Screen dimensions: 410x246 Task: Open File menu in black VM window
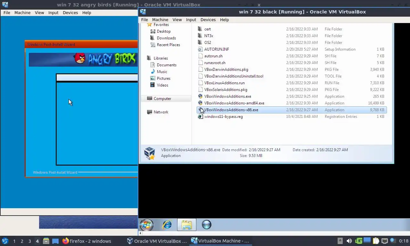144,20
